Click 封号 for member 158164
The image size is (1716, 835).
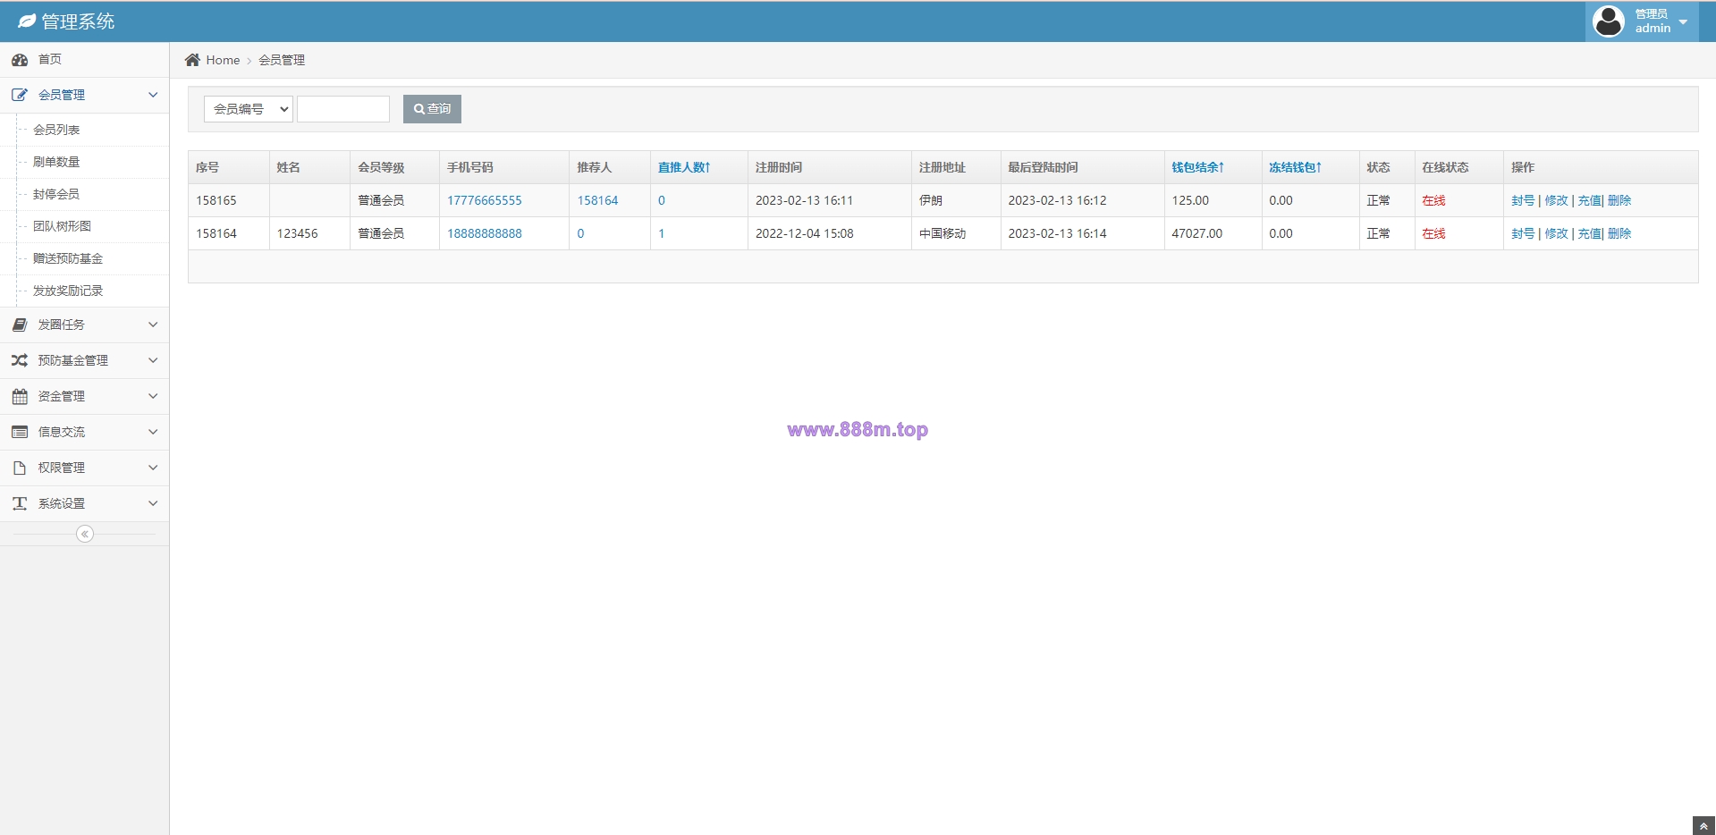click(x=1523, y=233)
